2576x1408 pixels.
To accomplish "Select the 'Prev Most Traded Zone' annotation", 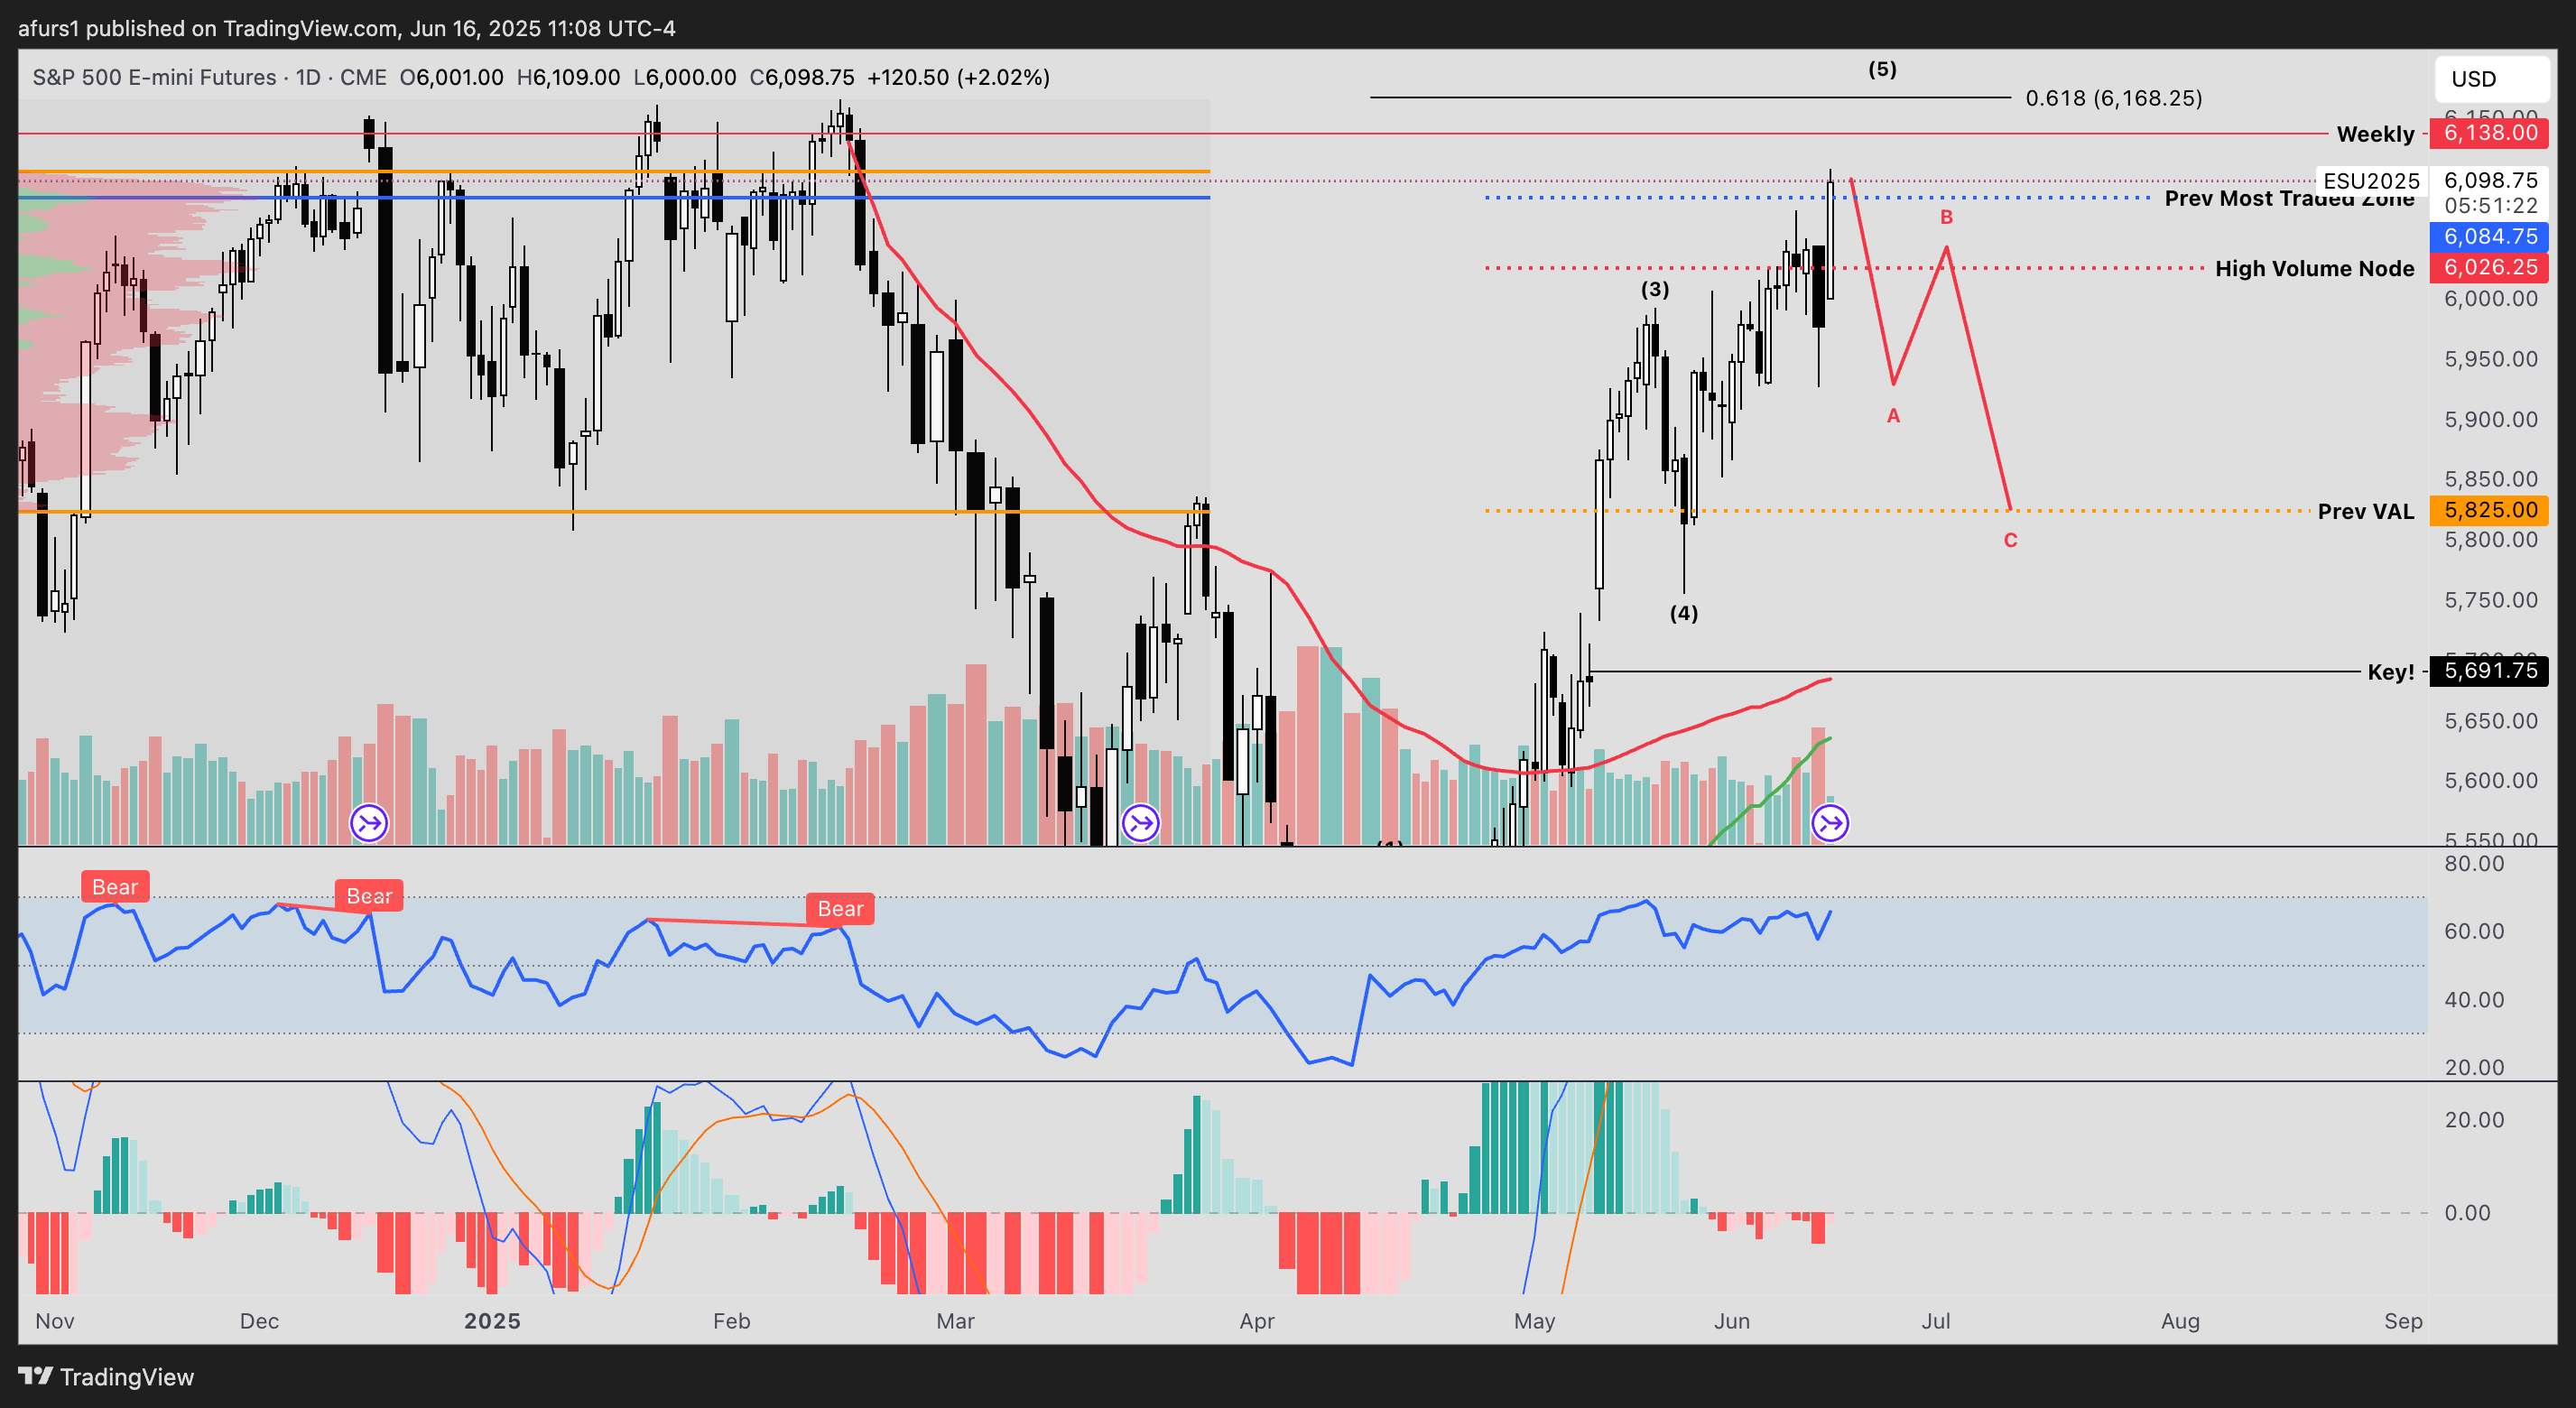I will click(2289, 198).
